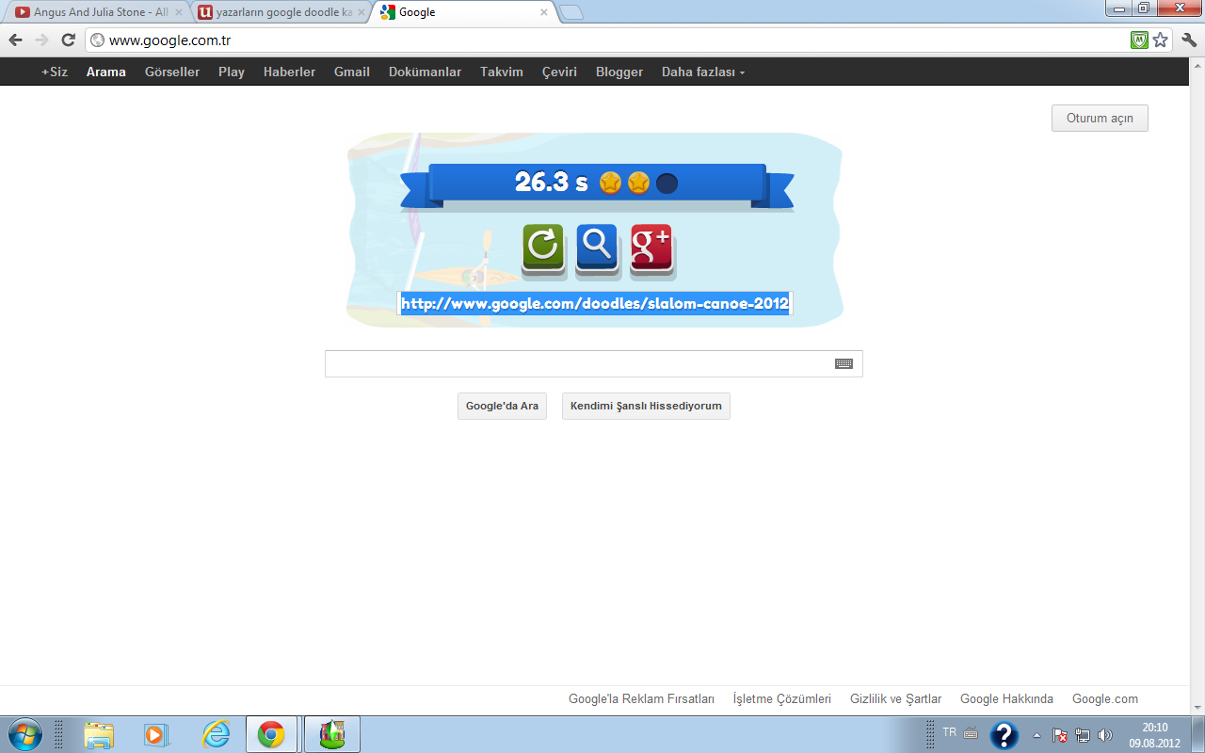Viewport: 1205px width, 753px height.
Task: Open İşletme Çözümleri footer link
Action: coord(782,699)
